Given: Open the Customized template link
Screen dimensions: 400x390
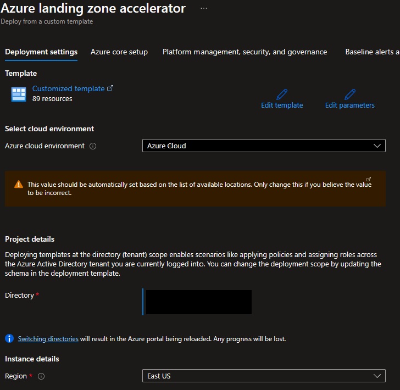Looking at the screenshot, I should [x=68, y=88].
